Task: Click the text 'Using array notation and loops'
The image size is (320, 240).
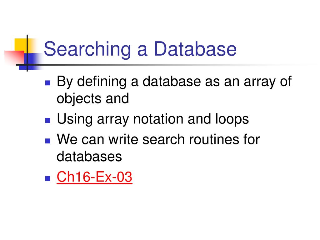Action: [x=153, y=119]
